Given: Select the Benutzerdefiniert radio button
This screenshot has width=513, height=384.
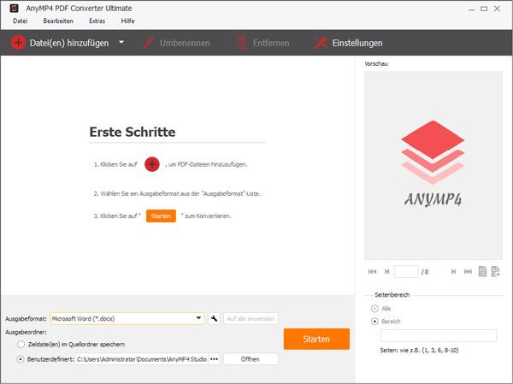Looking at the screenshot, I should pos(21,359).
